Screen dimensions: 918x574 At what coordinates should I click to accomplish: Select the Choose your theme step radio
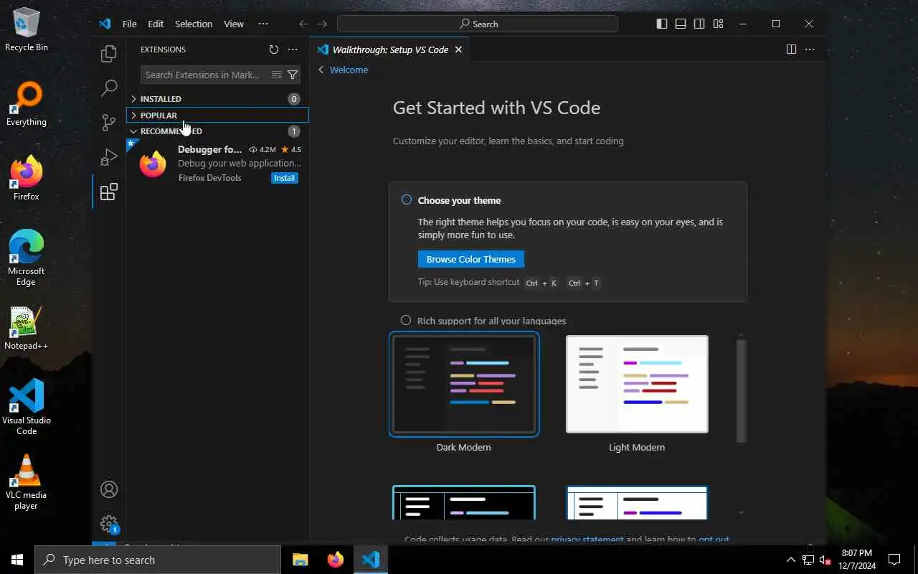tap(407, 200)
